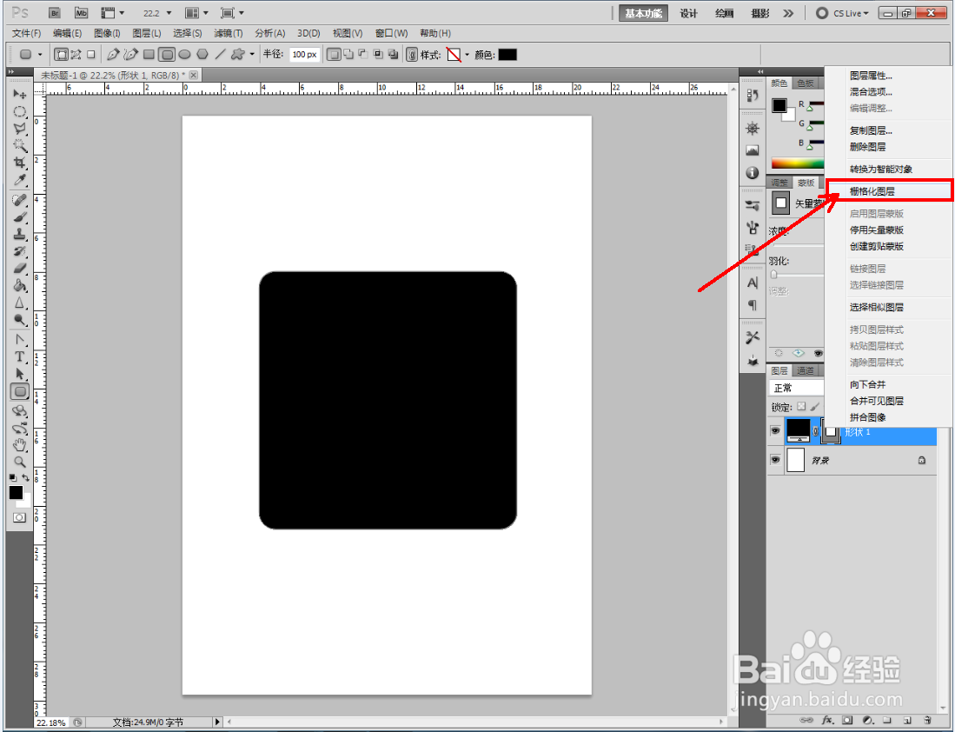Enable Subtract from Shape Area mode
The width and height of the screenshot is (955, 732).
363,55
